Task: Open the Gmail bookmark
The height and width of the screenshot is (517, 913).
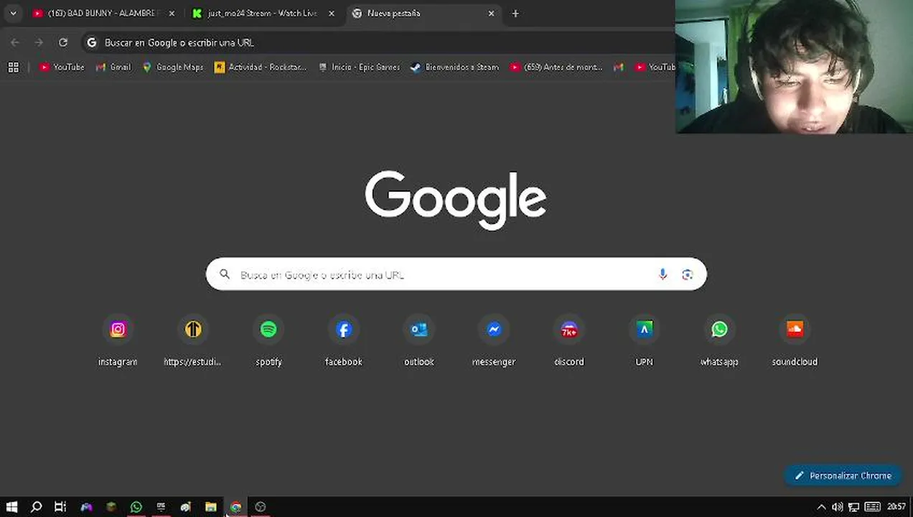Action: point(113,67)
